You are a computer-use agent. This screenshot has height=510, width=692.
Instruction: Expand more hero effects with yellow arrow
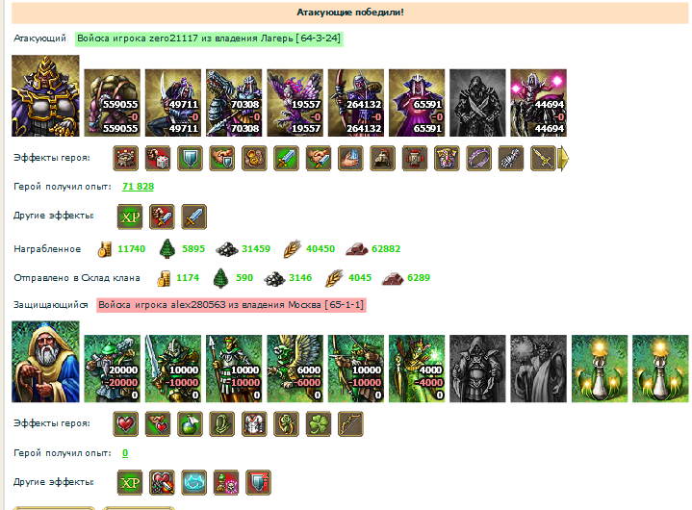point(564,158)
